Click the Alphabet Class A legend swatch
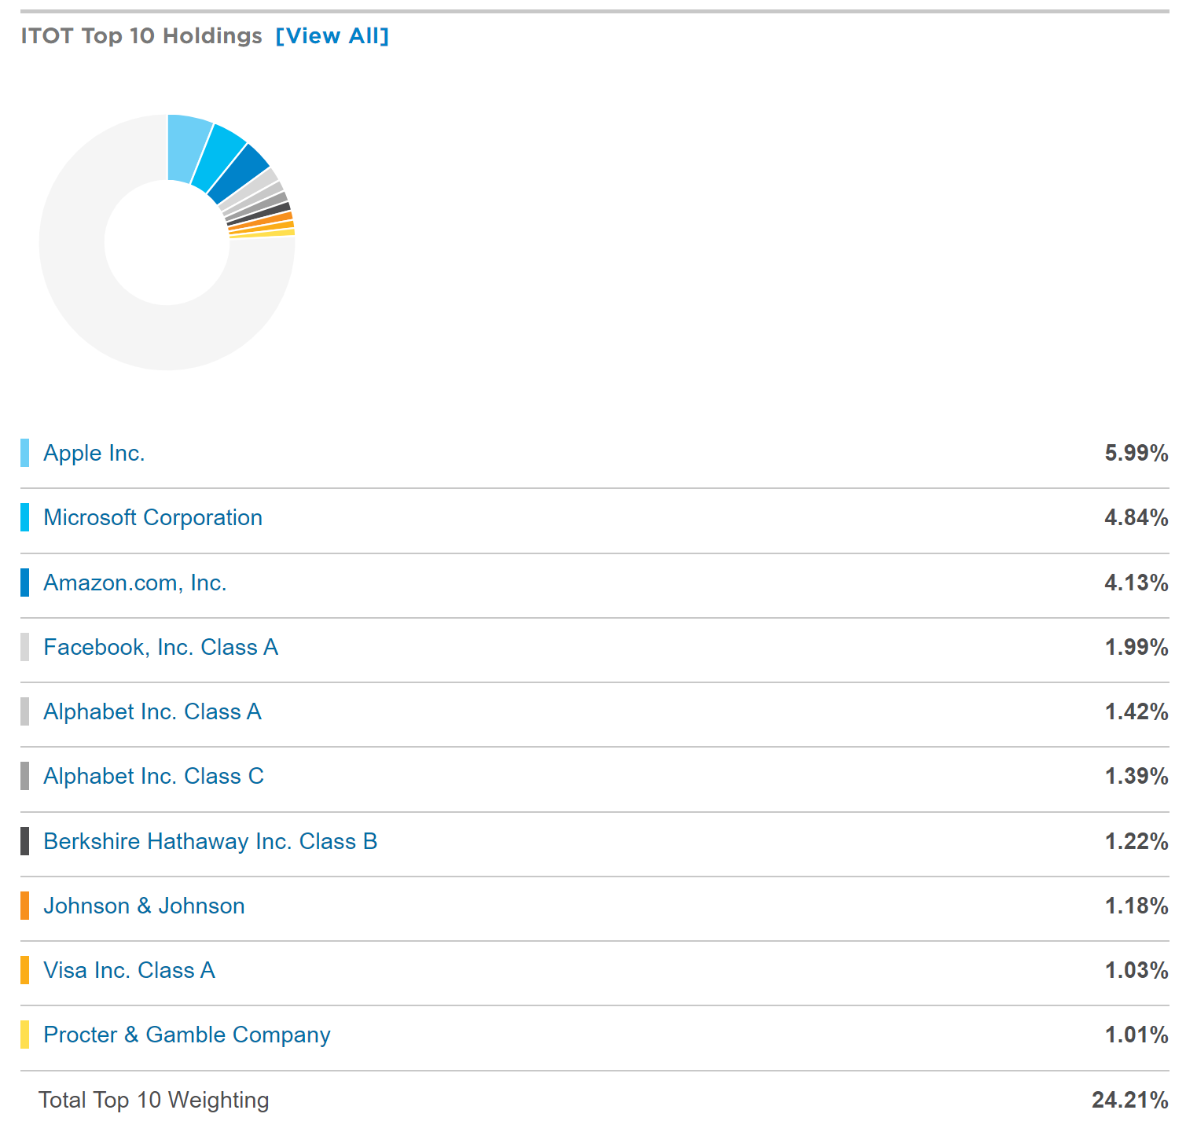Screen dimensions: 1186x1121 coord(25,711)
